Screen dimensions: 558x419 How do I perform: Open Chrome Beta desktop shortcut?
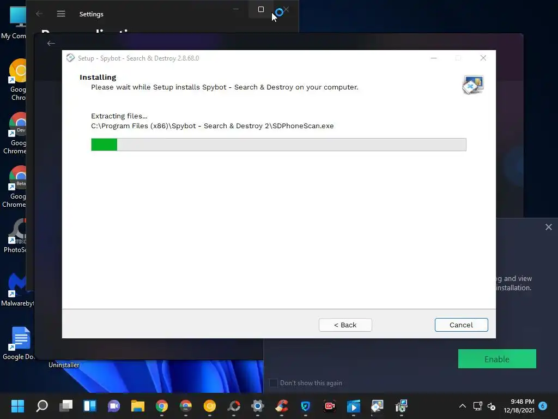point(16,187)
